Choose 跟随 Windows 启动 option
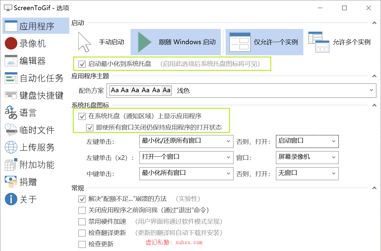The image size is (381, 251). pyautogui.click(x=176, y=42)
